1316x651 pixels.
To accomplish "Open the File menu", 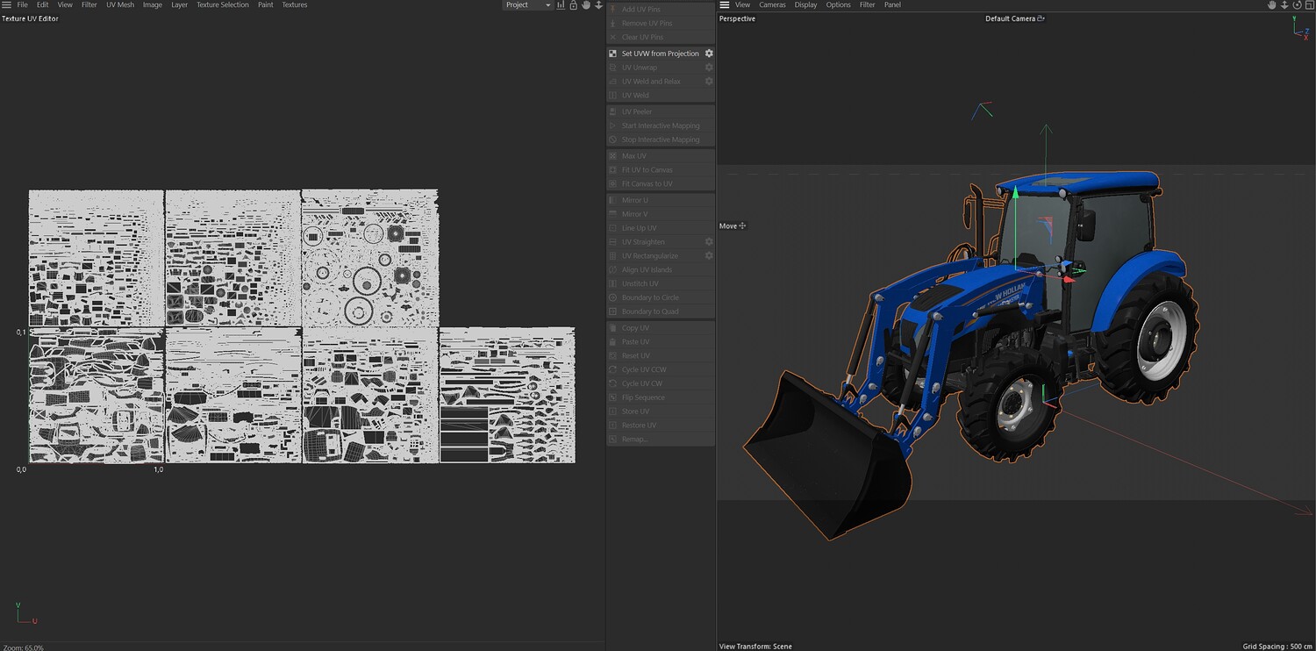I will click(23, 5).
